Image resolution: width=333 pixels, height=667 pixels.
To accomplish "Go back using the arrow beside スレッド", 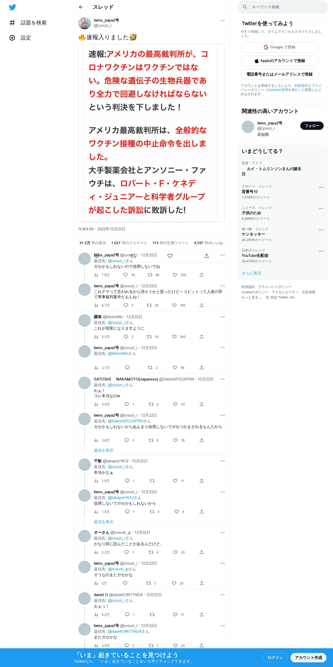I will tap(81, 7).
